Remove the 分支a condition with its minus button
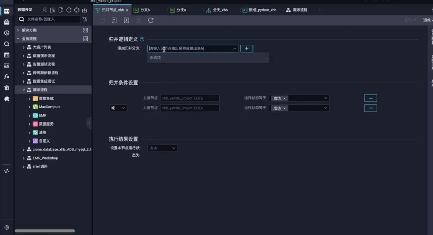This screenshot has height=235, width=433. 371,98
